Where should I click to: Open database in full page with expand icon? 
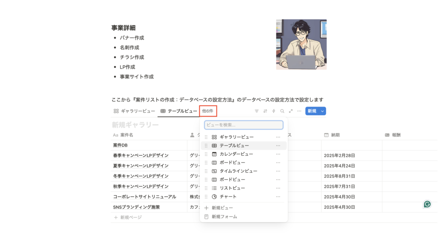pyautogui.click(x=291, y=111)
